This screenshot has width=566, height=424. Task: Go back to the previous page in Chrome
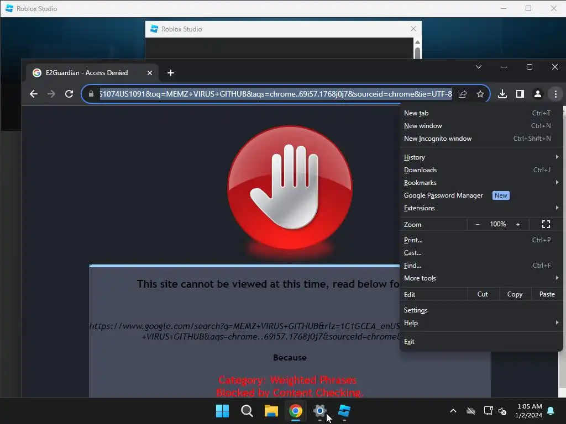point(34,94)
